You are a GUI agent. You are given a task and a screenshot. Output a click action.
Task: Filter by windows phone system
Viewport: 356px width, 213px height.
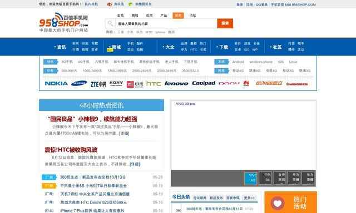261,62
